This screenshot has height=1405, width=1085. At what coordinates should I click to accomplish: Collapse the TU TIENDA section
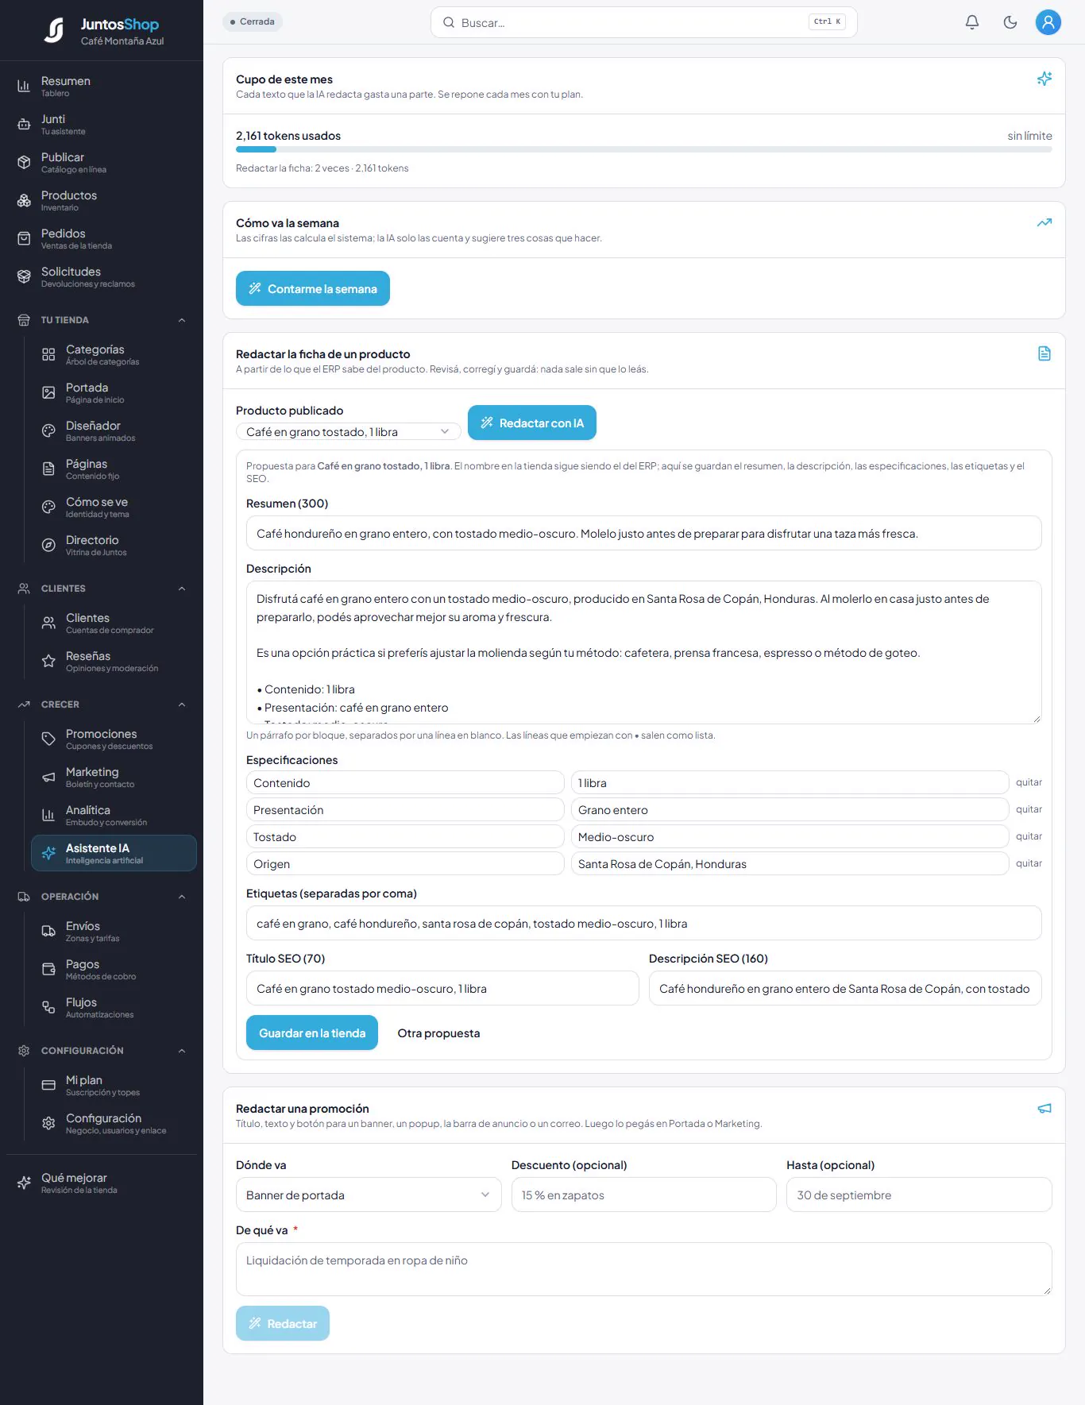tap(182, 320)
